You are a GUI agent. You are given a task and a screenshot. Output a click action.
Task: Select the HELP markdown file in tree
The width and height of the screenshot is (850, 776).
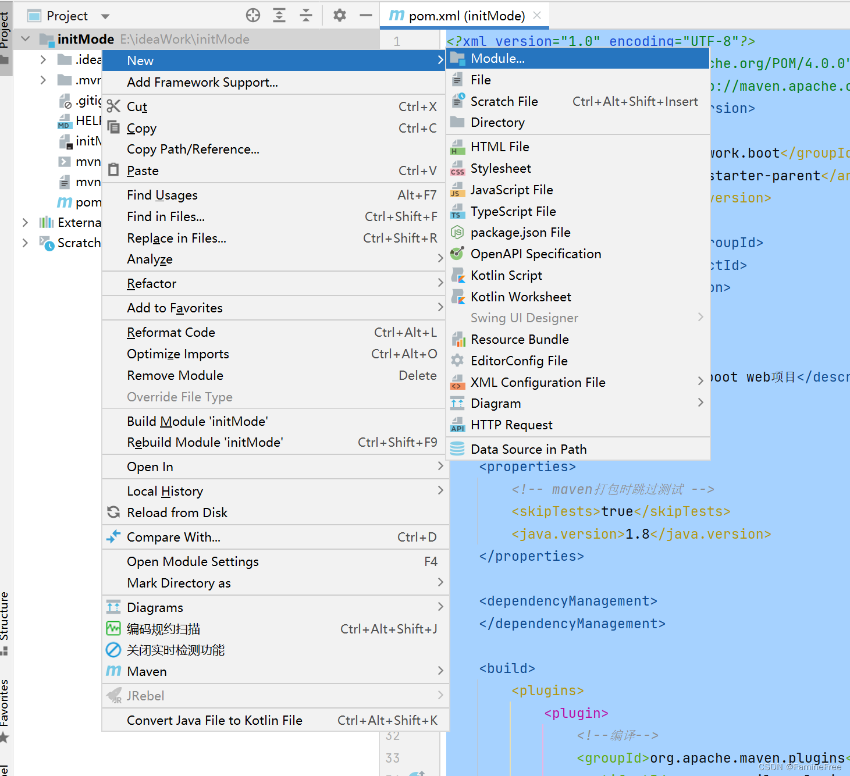pos(79,121)
